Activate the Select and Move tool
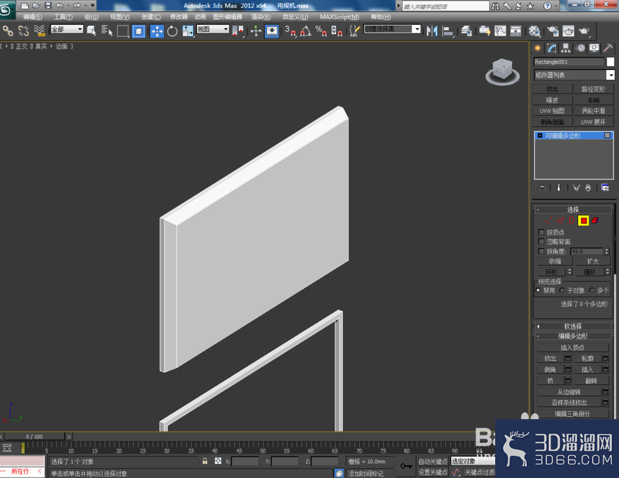 click(x=157, y=31)
